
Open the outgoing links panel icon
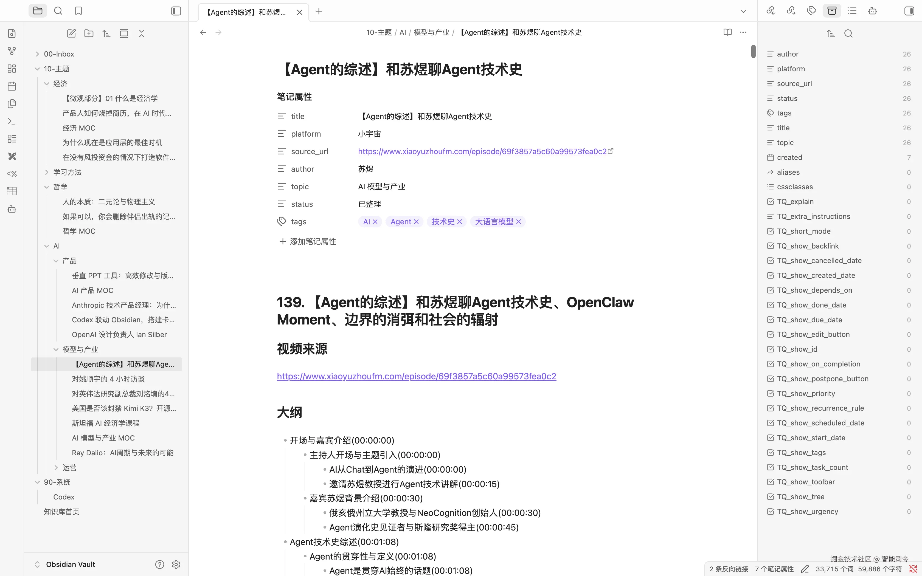click(x=791, y=11)
